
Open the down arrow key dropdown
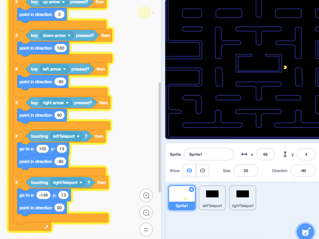57,35
